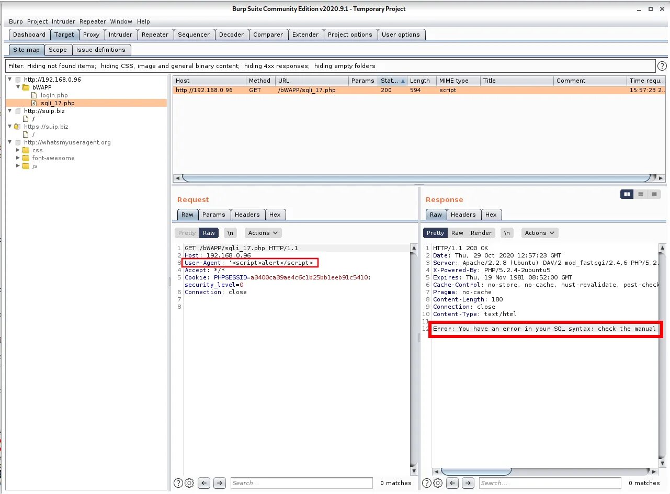670x494 pixels.
Task: Open the filter help question mark icon
Action: click(662, 66)
